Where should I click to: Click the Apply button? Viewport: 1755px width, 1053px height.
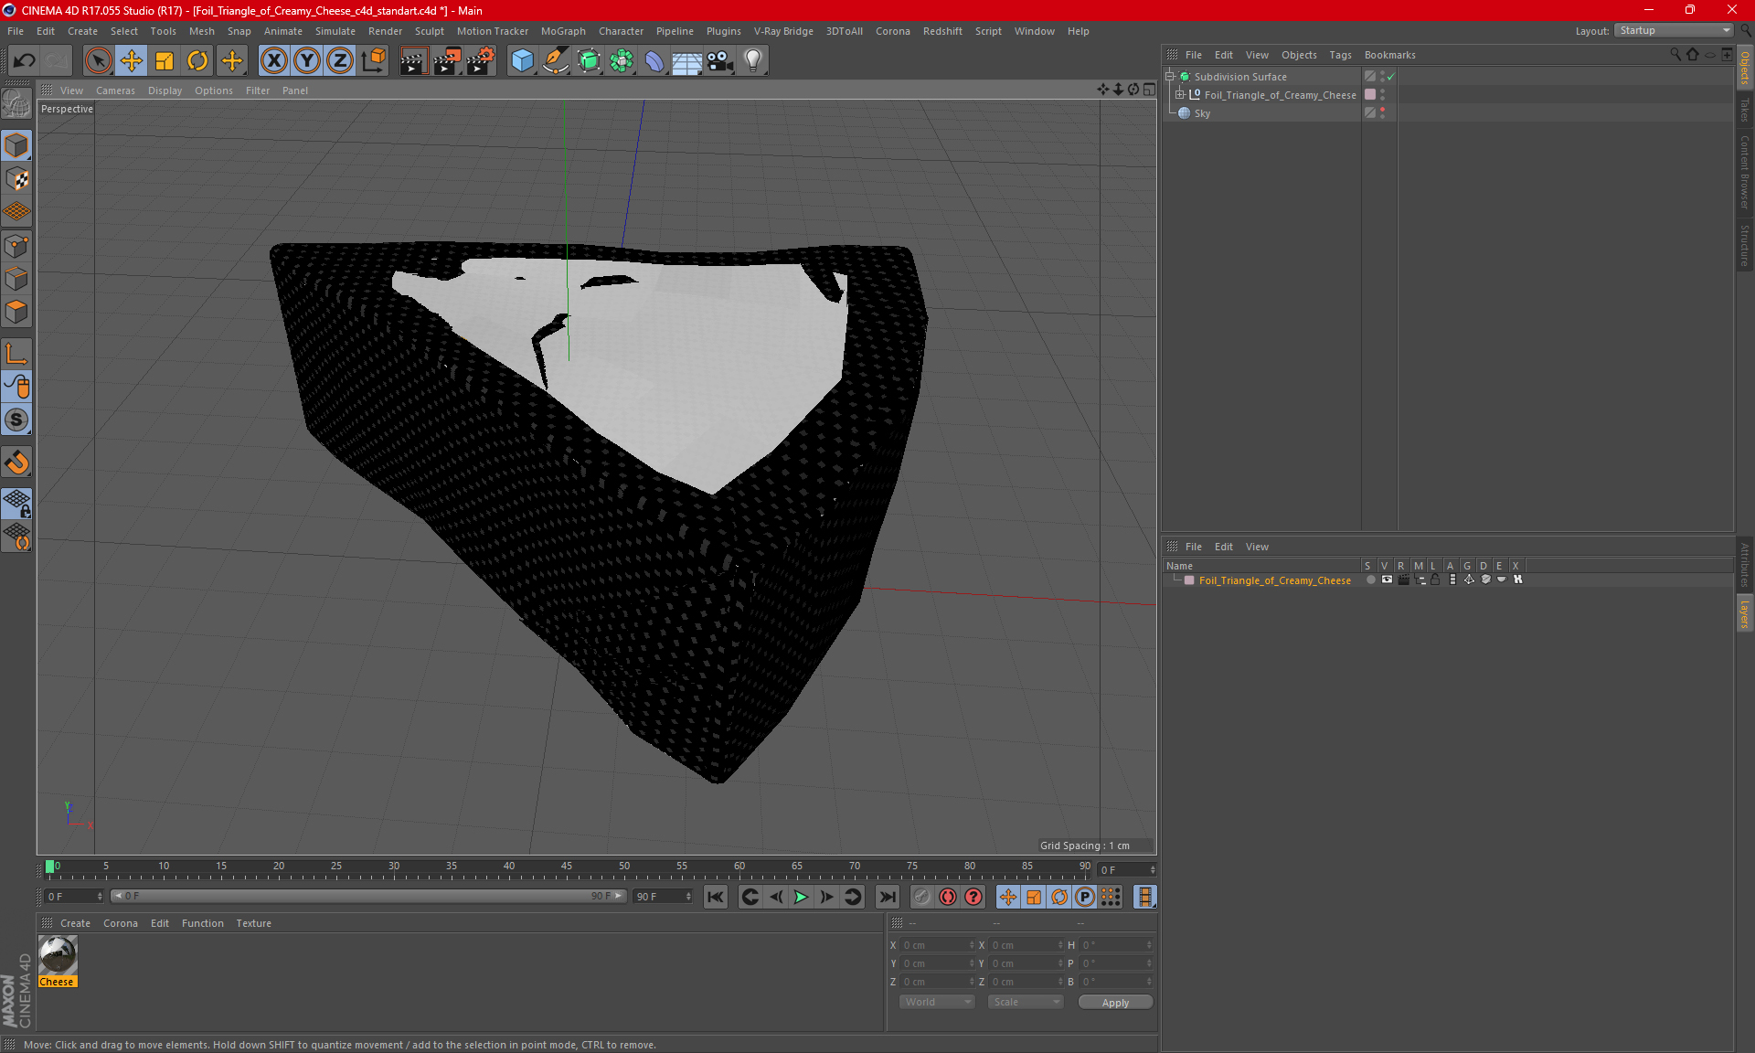tap(1115, 1003)
